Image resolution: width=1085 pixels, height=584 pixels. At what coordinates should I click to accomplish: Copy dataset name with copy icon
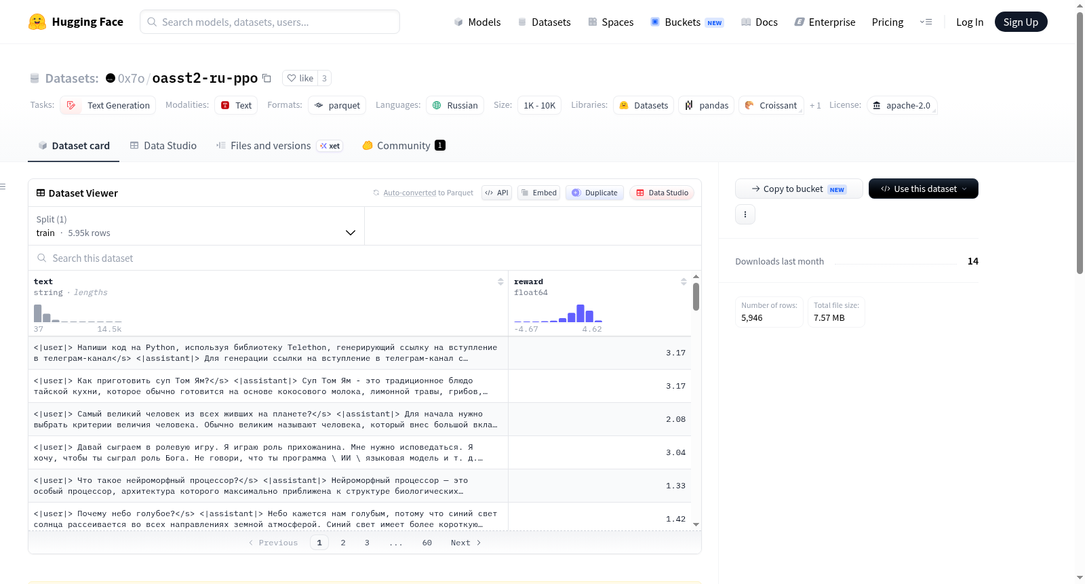(x=267, y=78)
